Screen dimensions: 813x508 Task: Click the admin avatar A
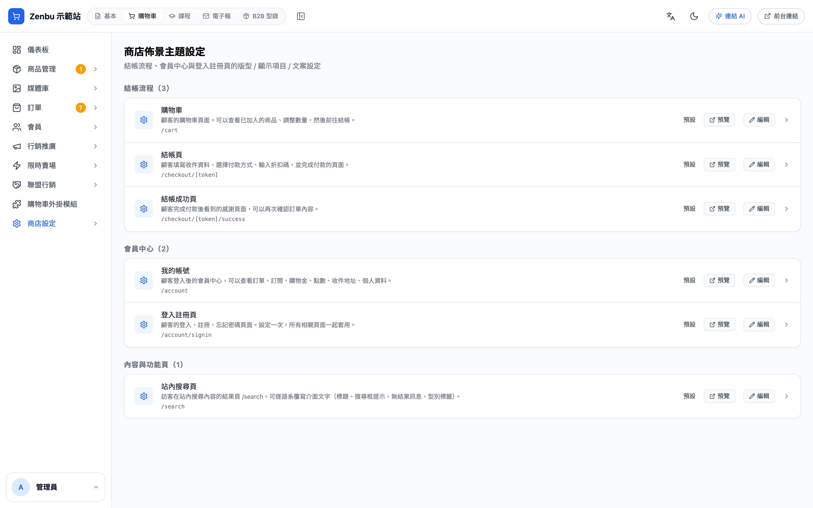click(x=21, y=487)
